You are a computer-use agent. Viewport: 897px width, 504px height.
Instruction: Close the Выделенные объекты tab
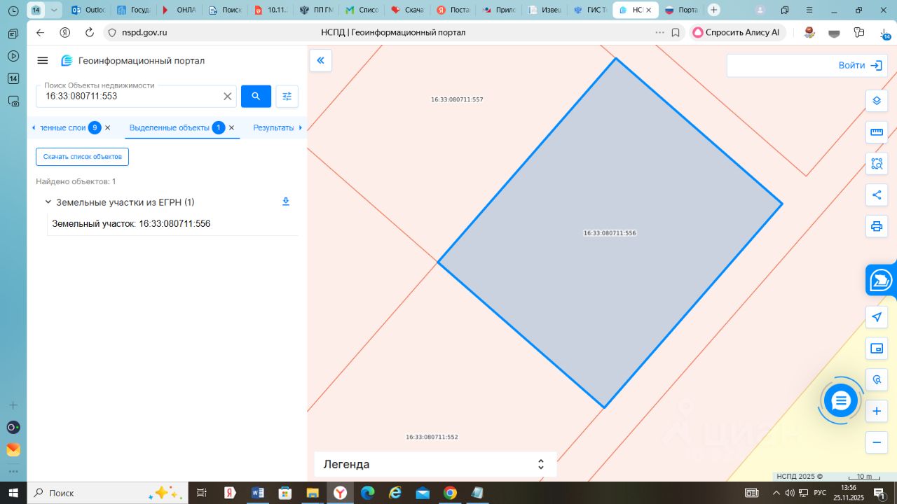(231, 127)
